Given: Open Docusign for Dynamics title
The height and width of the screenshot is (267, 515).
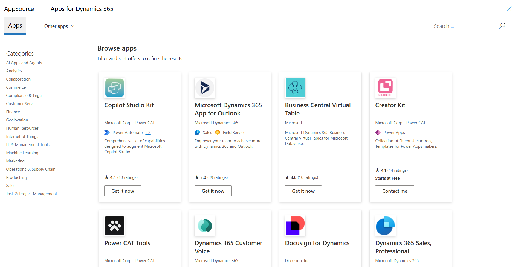Looking at the screenshot, I should [x=317, y=243].
